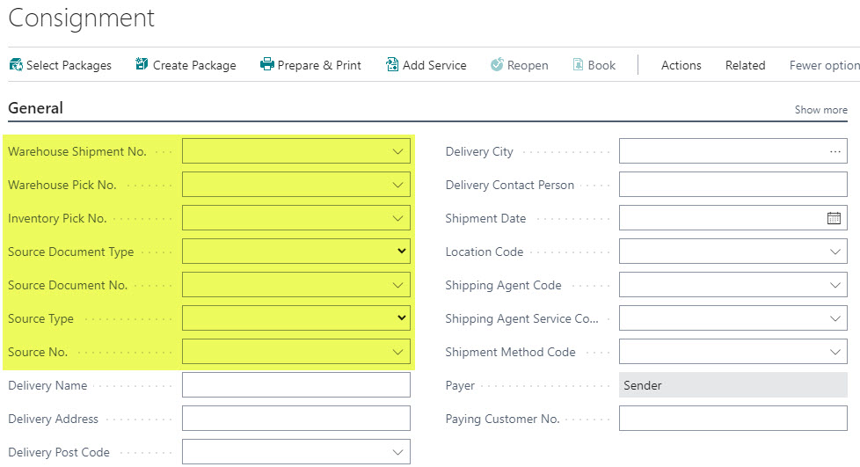Viewport: 860px width, 467px height.
Task: Collapse the General section header
Action: point(36,108)
